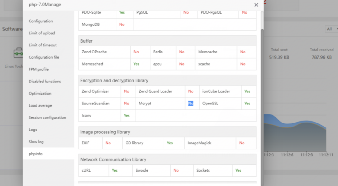Click the Linux Tools toolbox icon
Viewport: 338px width, 186px height.
[x=18, y=53]
